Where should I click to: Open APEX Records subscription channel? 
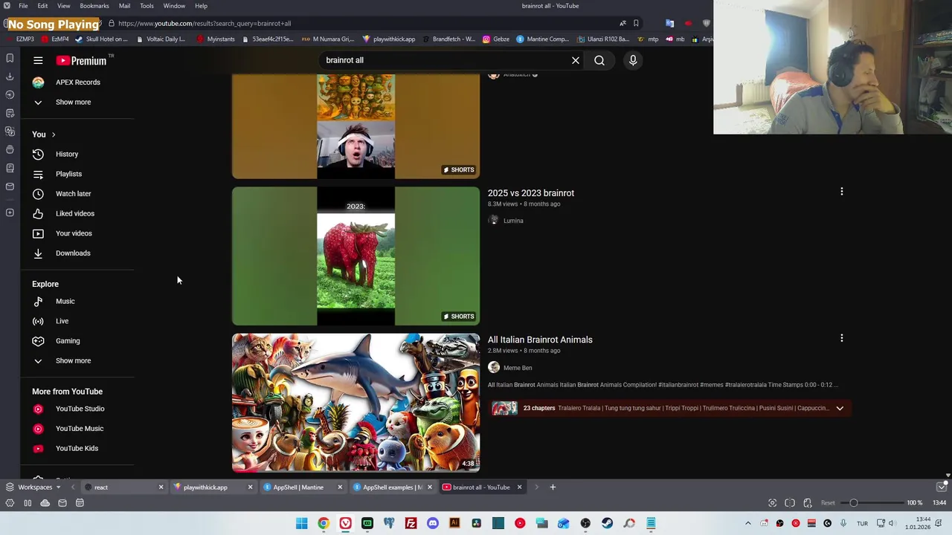78,82
